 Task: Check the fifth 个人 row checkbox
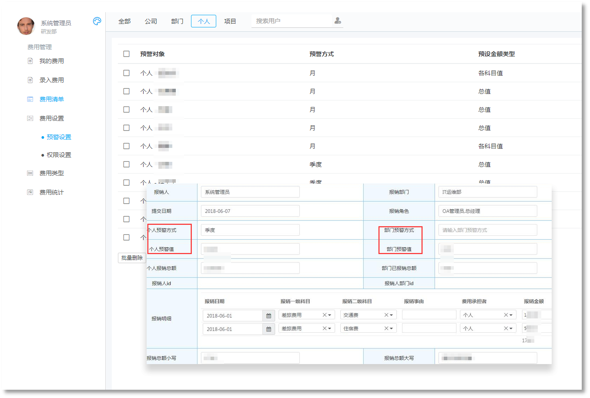(x=127, y=146)
